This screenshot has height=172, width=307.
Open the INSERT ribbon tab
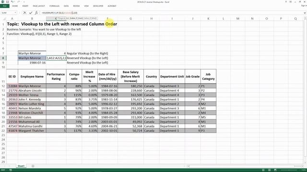[25, 6]
